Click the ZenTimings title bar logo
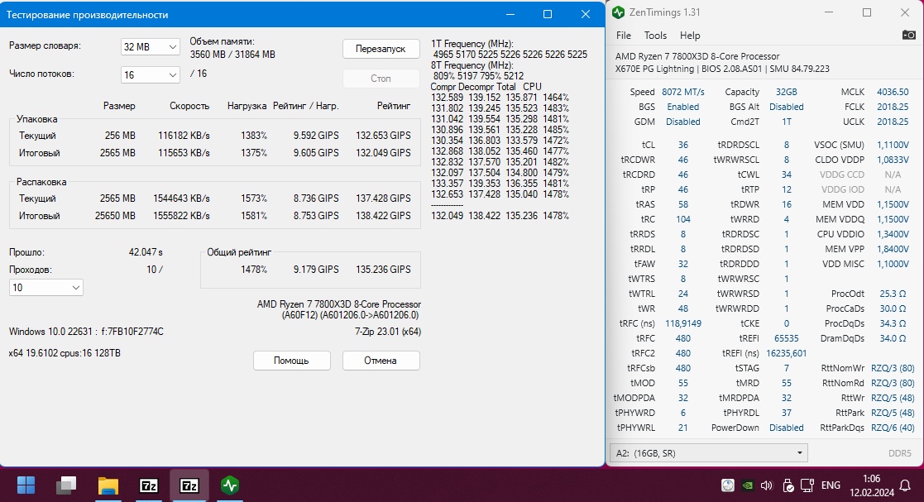924x502 pixels. pos(618,12)
